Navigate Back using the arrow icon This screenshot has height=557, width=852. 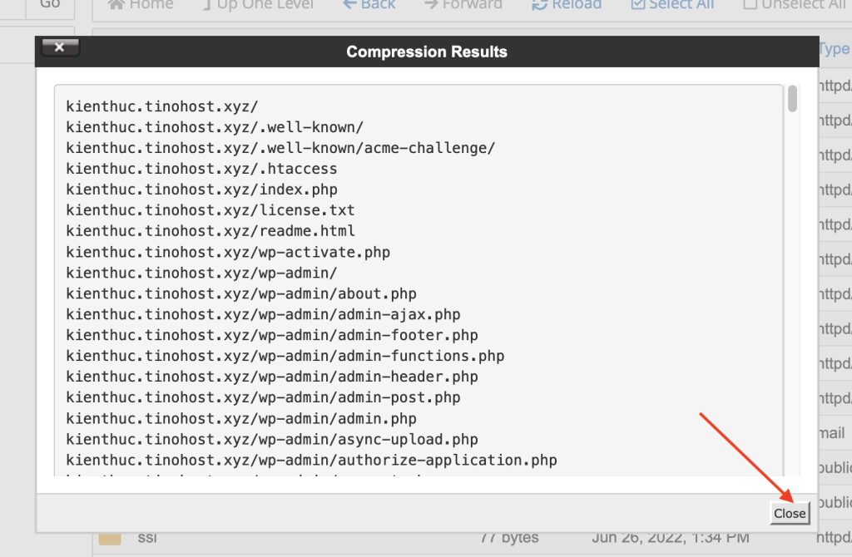coord(350,5)
